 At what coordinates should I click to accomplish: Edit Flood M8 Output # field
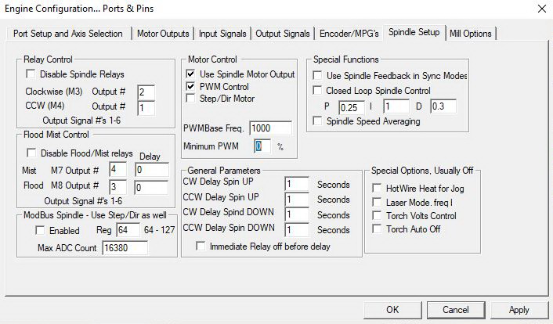coord(117,187)
